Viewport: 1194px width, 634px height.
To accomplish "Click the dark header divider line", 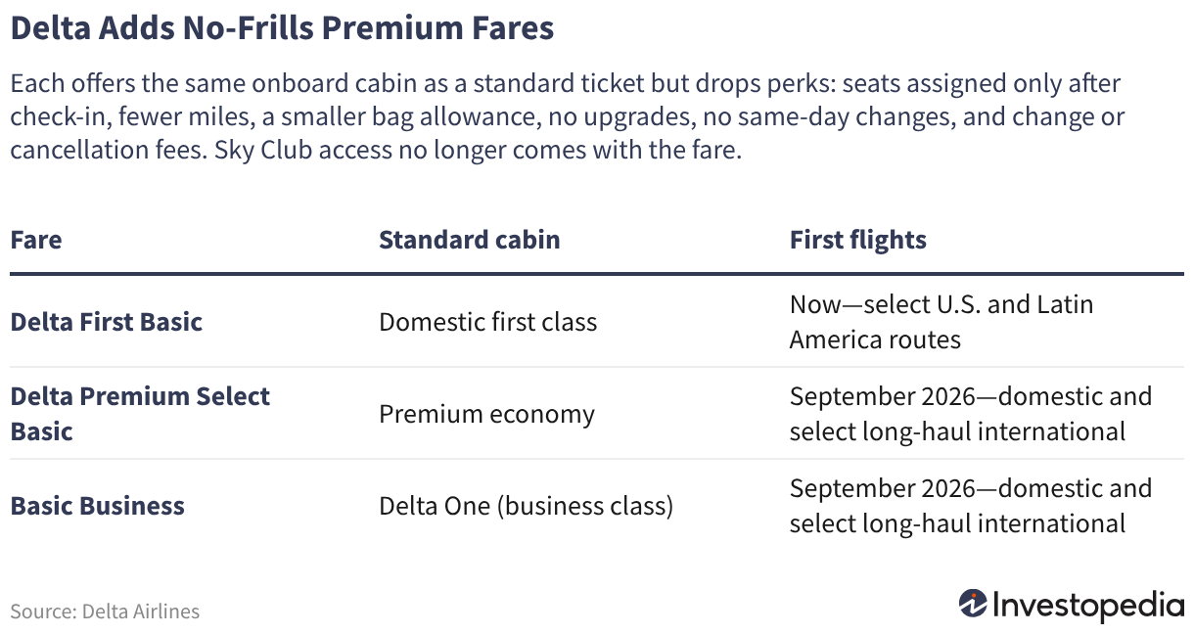I will [x=597, y=275].
